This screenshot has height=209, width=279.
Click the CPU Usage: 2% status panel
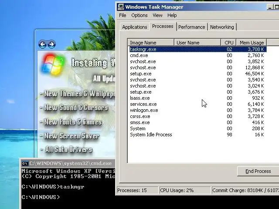click(x=184, y=190)
